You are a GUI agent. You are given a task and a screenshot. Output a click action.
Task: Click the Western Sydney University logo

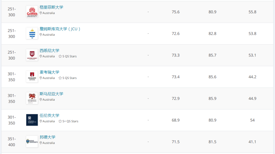32,55
